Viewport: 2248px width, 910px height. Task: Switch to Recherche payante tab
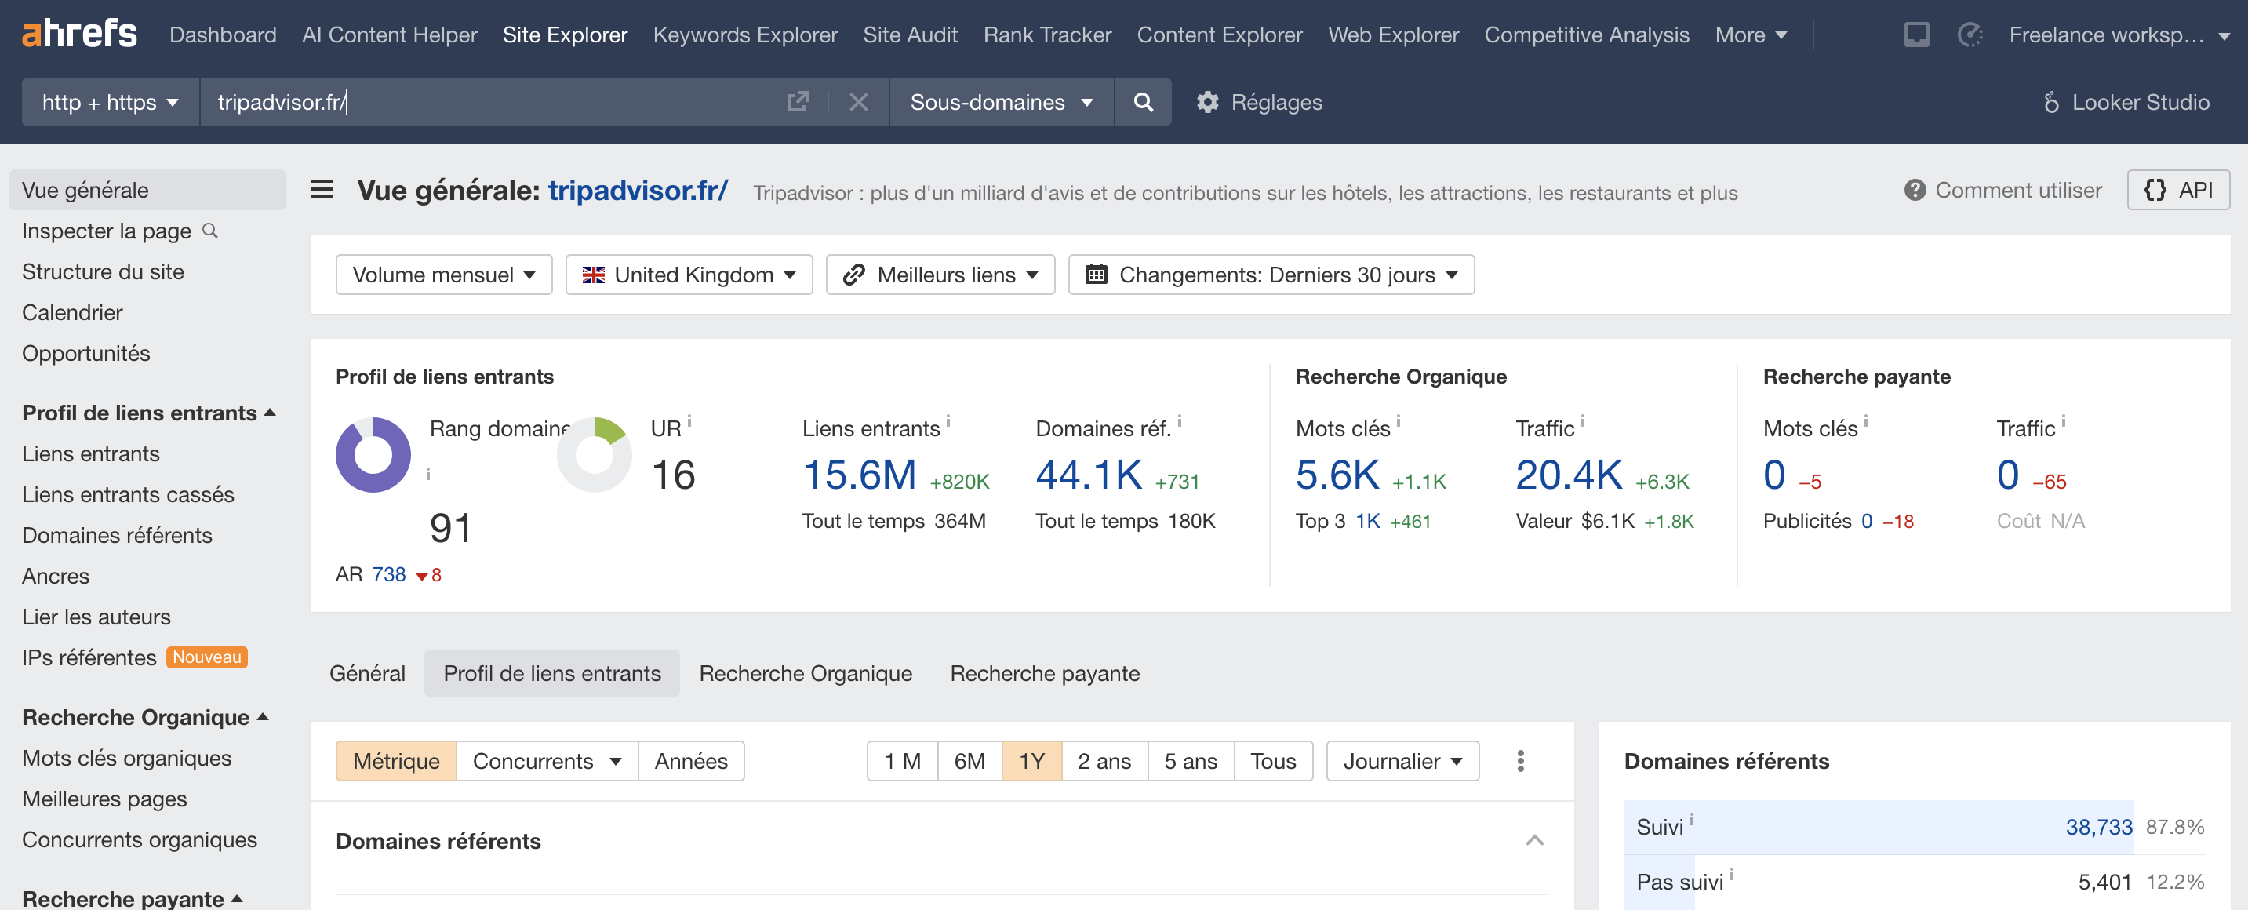pos(1045,672)
